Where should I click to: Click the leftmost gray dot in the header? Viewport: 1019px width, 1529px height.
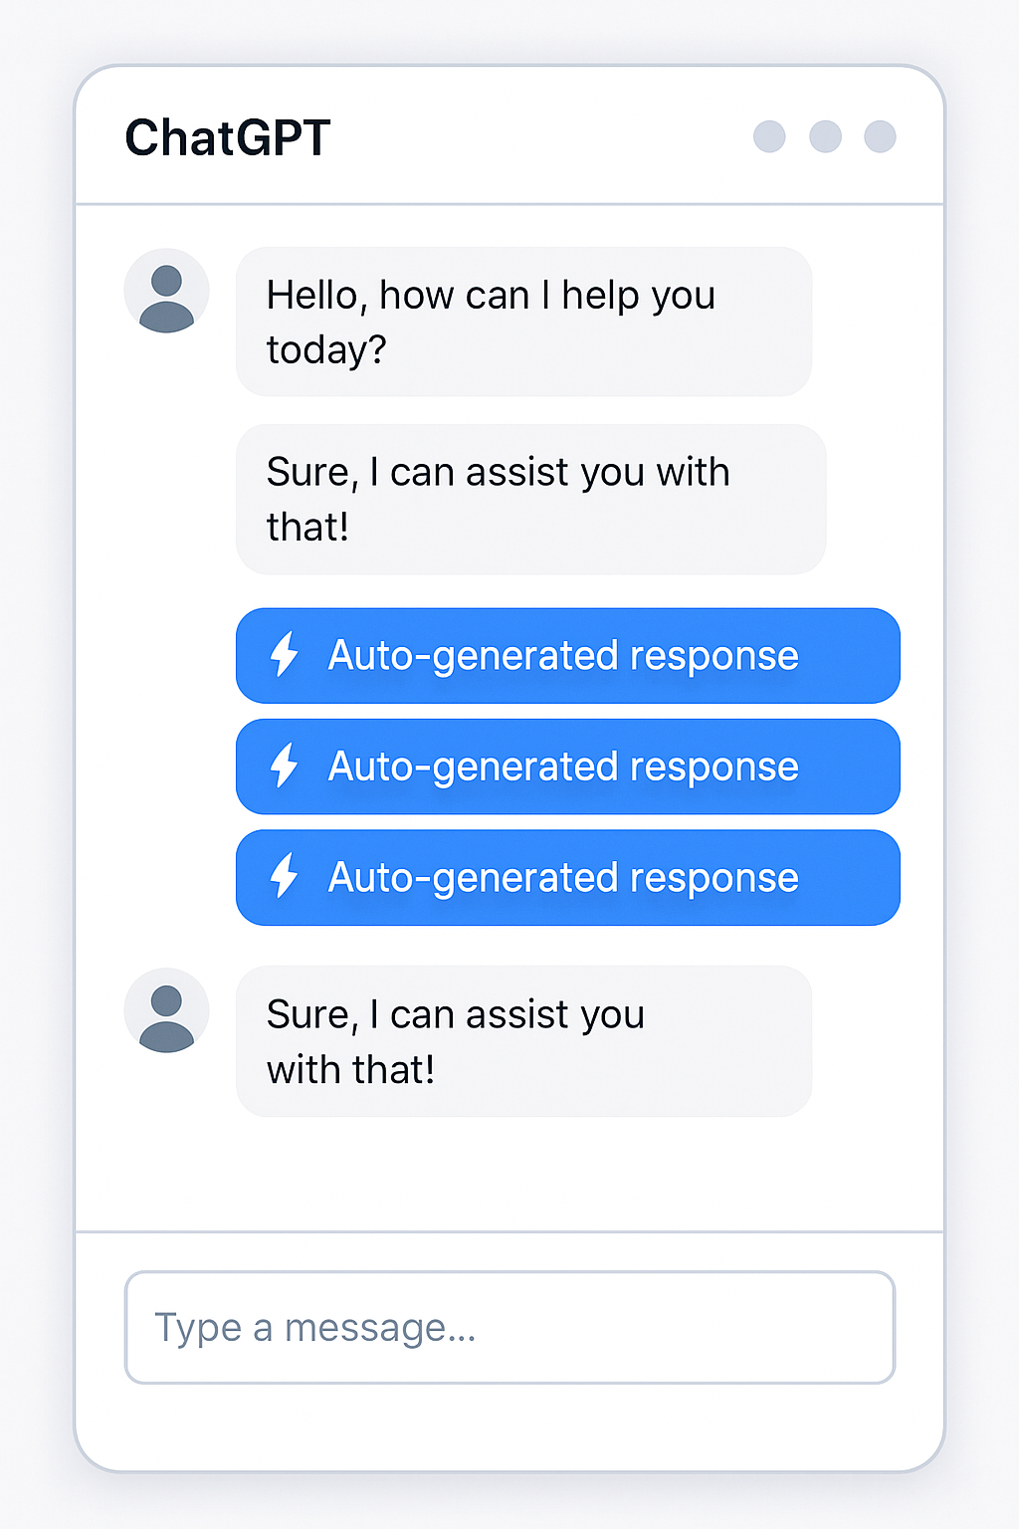click(769, 136)
